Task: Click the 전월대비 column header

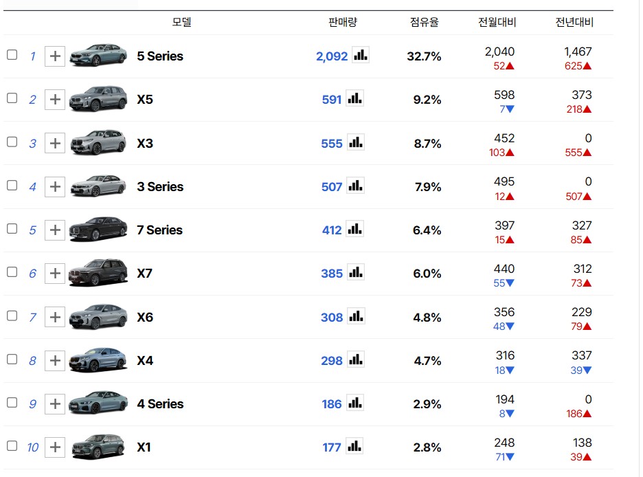Action: 497,22
